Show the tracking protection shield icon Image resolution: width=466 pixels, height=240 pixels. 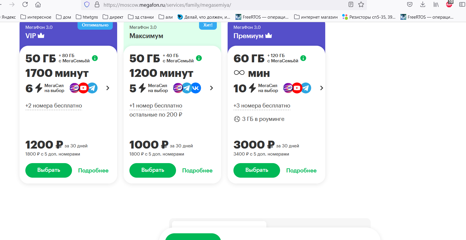coord(87,4)
